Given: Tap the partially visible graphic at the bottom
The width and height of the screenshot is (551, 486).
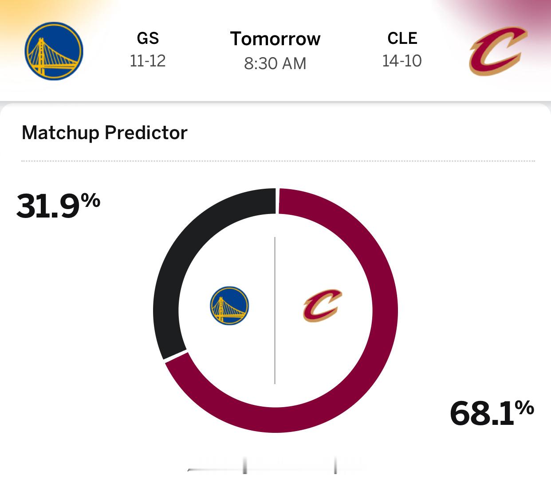Looking at the screenshot, I should [275, 465].
